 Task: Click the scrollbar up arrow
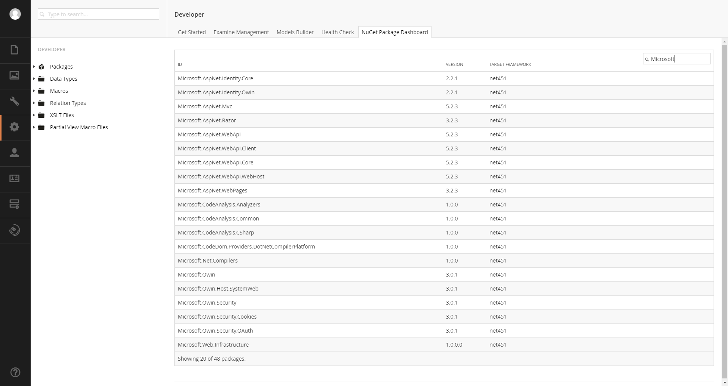click(x=725, y=42)
